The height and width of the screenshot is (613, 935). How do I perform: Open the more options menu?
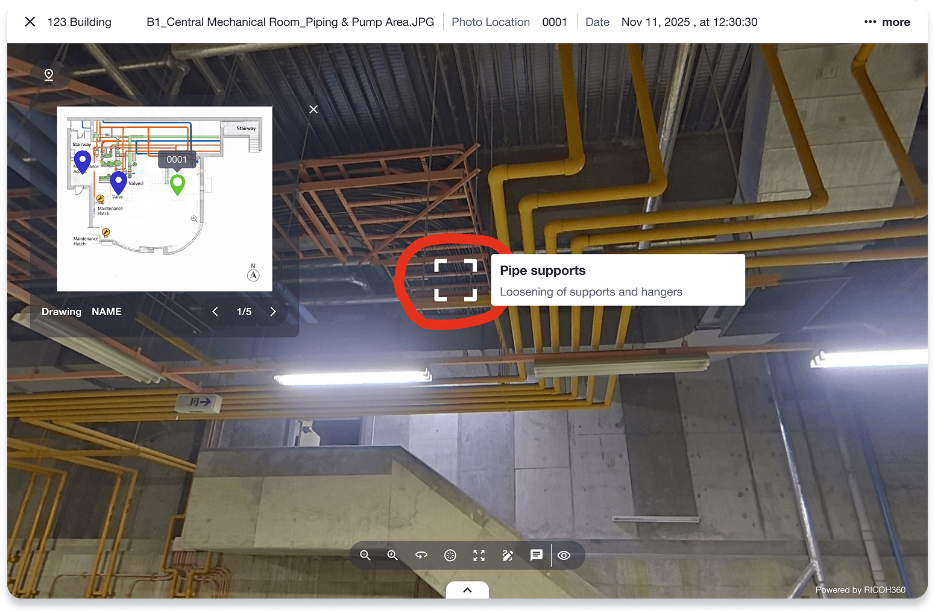[x=886, y=22]
